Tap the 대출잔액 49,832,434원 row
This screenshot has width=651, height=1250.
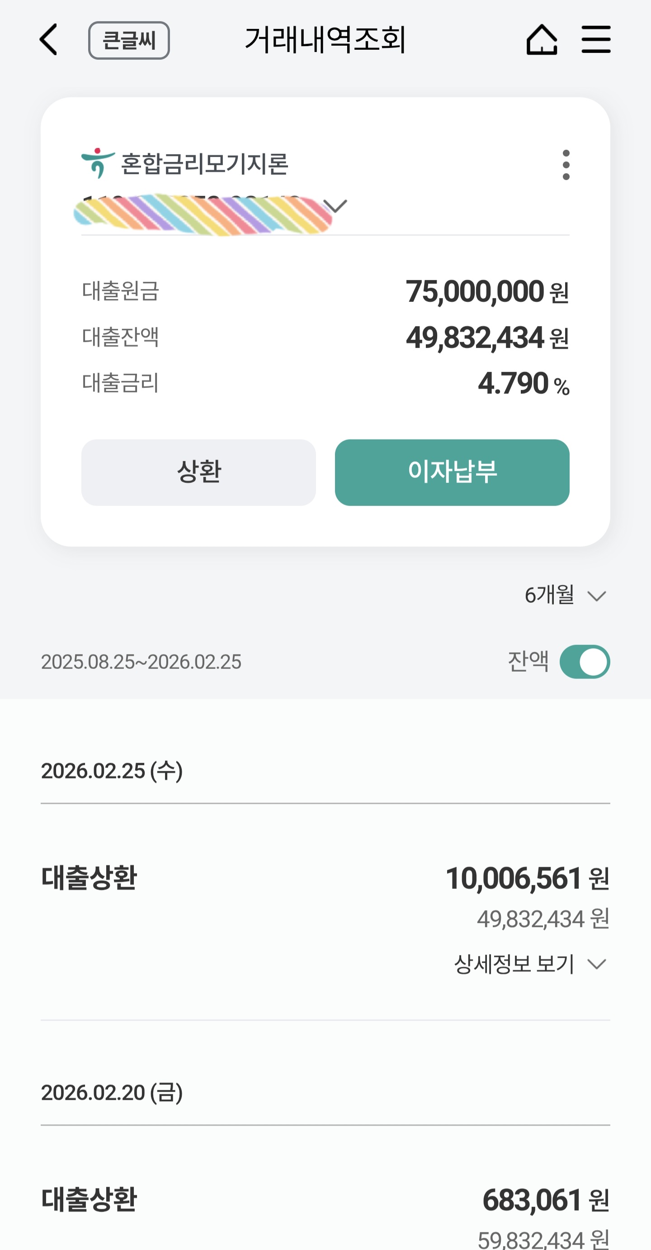coord(325,337)
